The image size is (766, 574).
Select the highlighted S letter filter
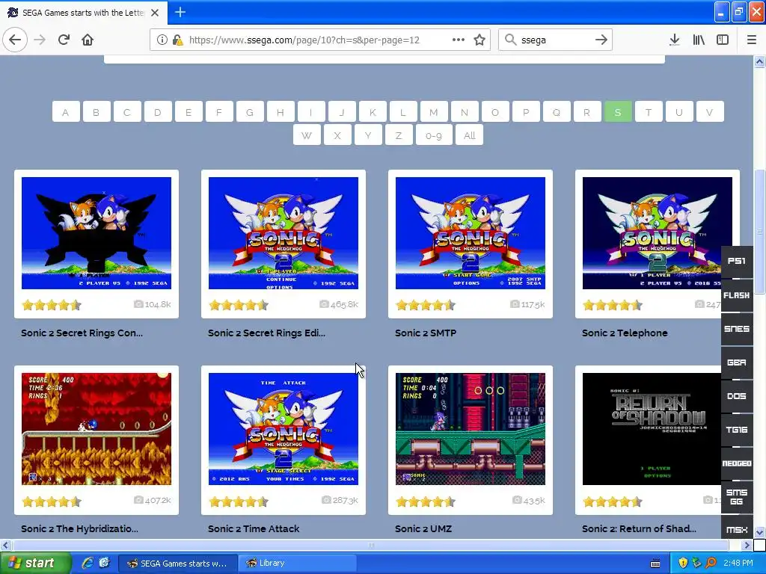point(617,112)
